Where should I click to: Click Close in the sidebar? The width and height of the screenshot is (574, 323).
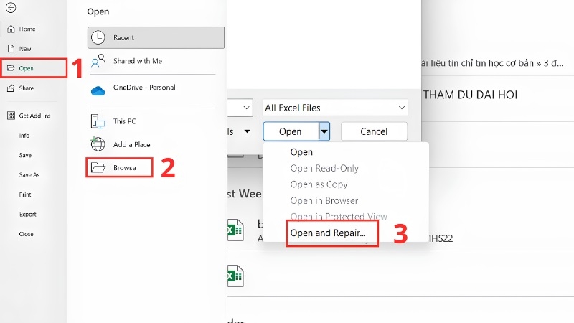[x=26, y=234]
